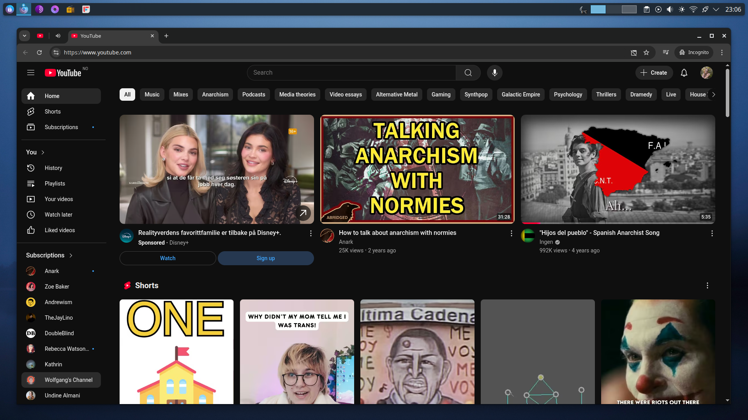Image resolution: width=748 pixels, height=420 pixels.
Task: Open Chrome three-dot menu
Action: 722,52
